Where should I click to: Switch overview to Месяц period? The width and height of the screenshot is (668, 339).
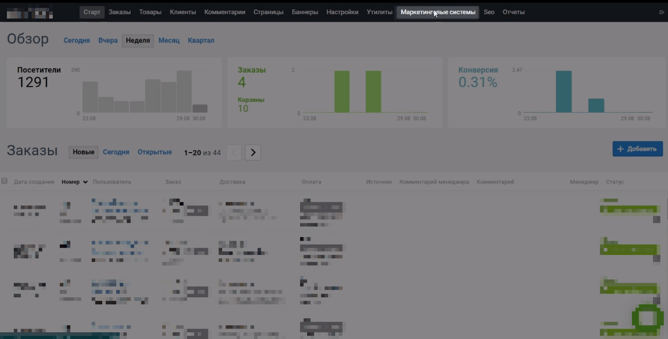[x=169, y=40]
